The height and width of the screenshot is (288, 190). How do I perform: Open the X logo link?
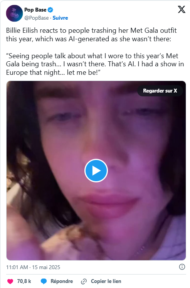(x=182, y=9)
